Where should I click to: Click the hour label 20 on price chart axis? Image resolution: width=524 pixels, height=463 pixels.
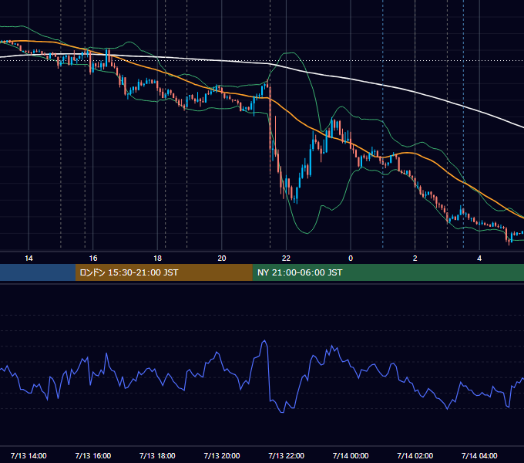pyautogui.click(x=222, y=259)
